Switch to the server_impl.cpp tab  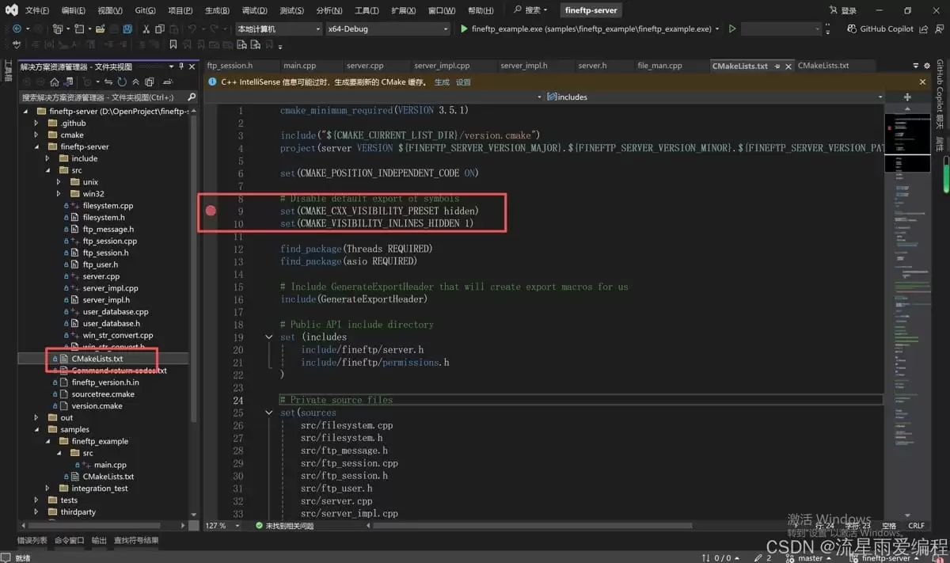click(442, 66)
